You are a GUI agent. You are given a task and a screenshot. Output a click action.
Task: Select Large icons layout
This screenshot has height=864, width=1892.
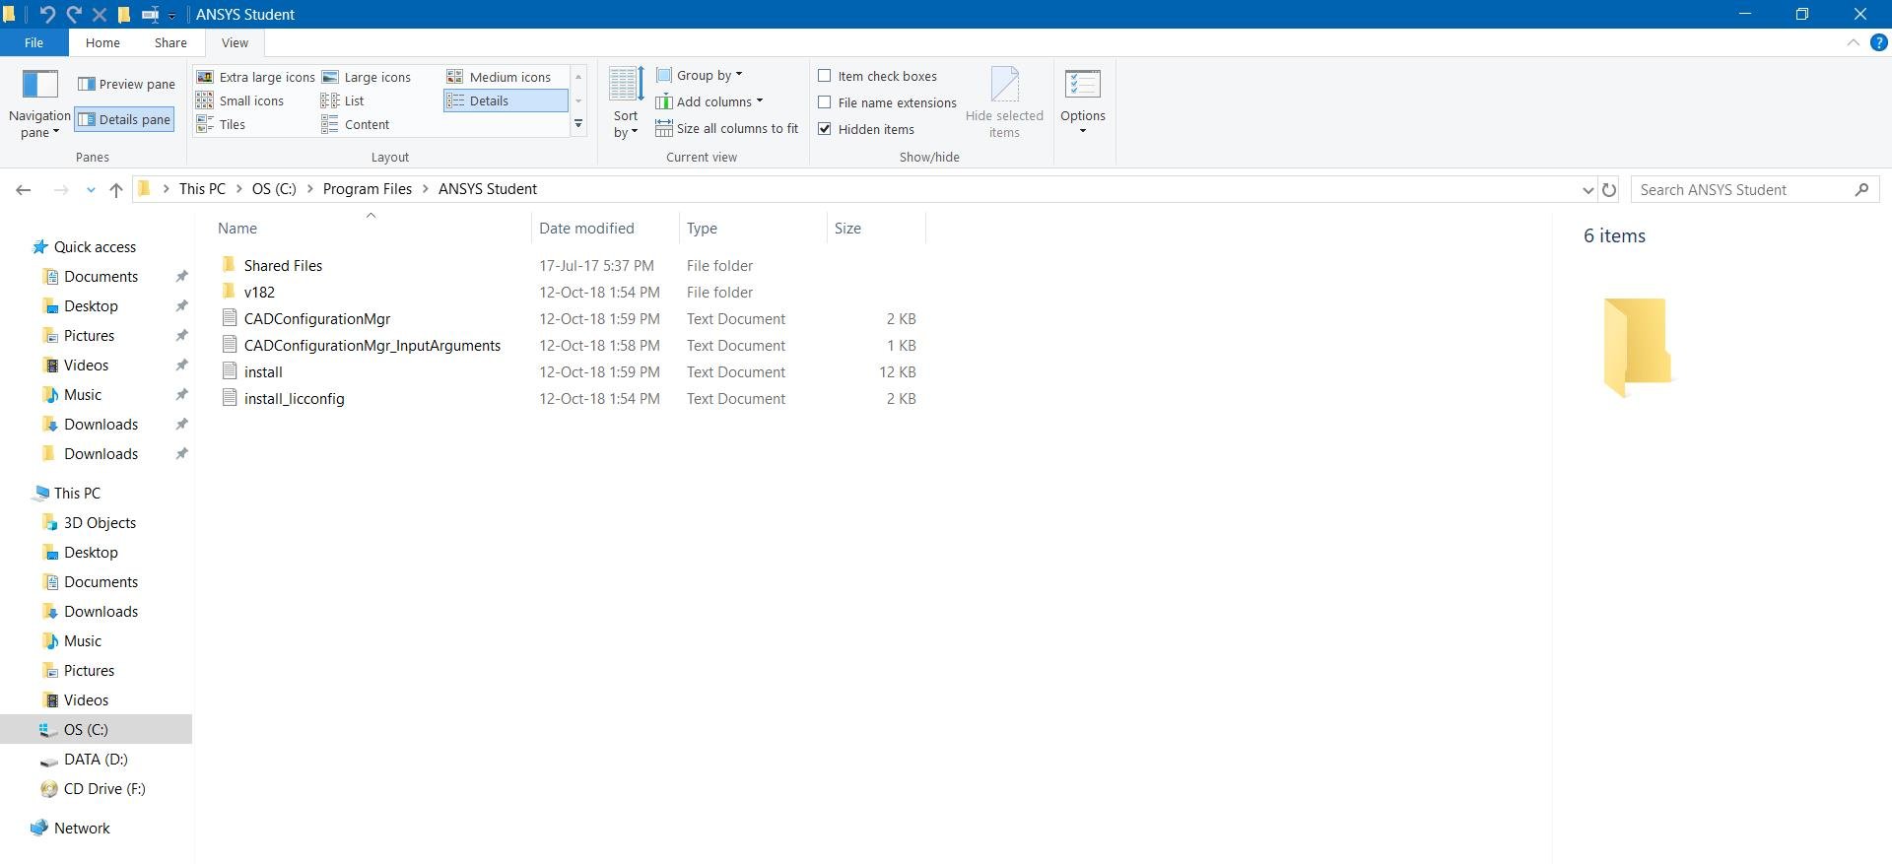(x=367, y=77)
